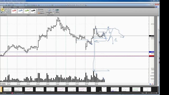169x95 pixels.
Task: Click the red X Charting Software icon
Action: pos(12,93)
